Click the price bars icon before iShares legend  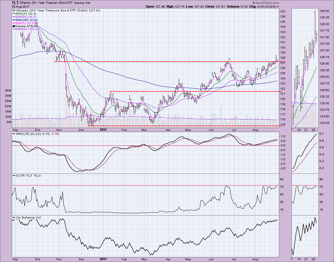(13, 10)
